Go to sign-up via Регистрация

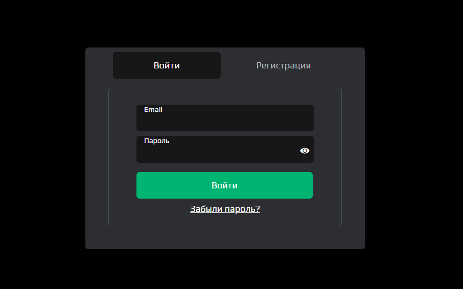283,65
